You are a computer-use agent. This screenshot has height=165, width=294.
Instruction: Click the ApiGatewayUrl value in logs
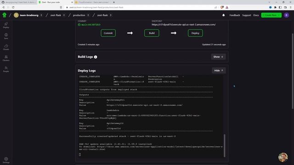coord(144,105)
